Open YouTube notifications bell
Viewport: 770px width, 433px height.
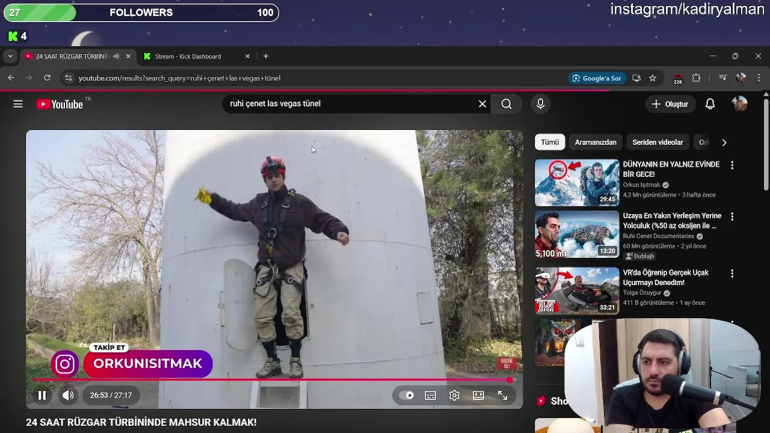(x=710, y=104)
